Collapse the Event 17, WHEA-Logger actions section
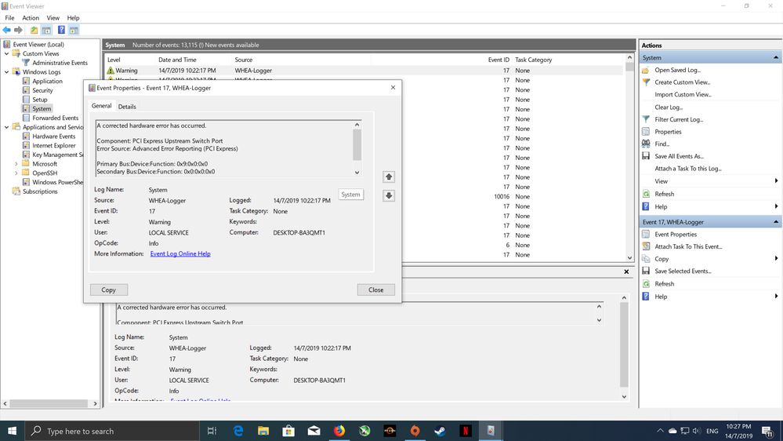The width and height of the screenshot is (783, 441). [775, 222]
